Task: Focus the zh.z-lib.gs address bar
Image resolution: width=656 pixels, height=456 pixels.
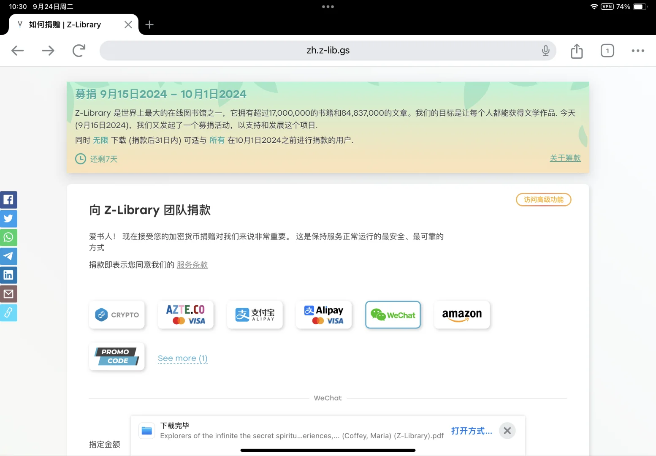Action: pyautogui.click(x=328, y=51)
